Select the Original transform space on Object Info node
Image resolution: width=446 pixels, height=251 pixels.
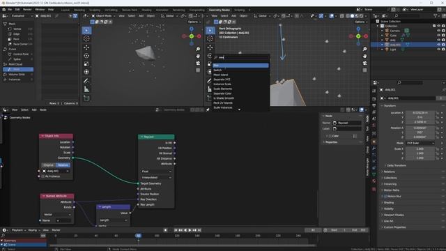coord(48,165)
